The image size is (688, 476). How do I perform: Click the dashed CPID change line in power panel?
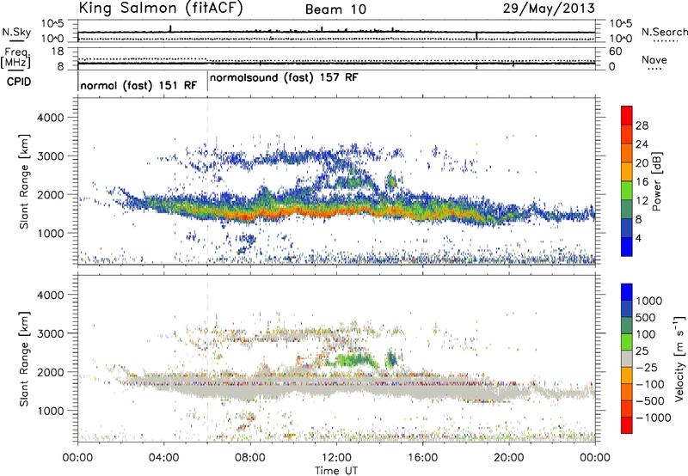coord(207,180)
